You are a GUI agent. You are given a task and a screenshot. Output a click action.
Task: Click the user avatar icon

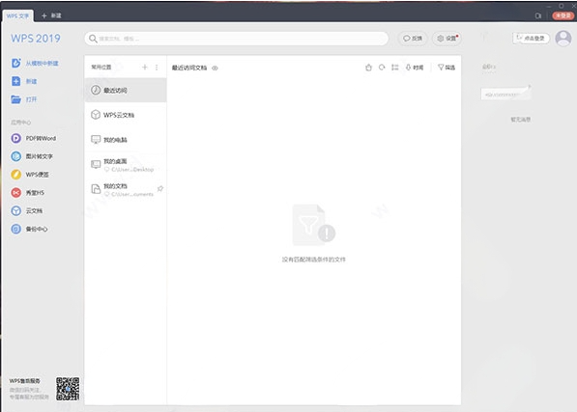point(563,39)
